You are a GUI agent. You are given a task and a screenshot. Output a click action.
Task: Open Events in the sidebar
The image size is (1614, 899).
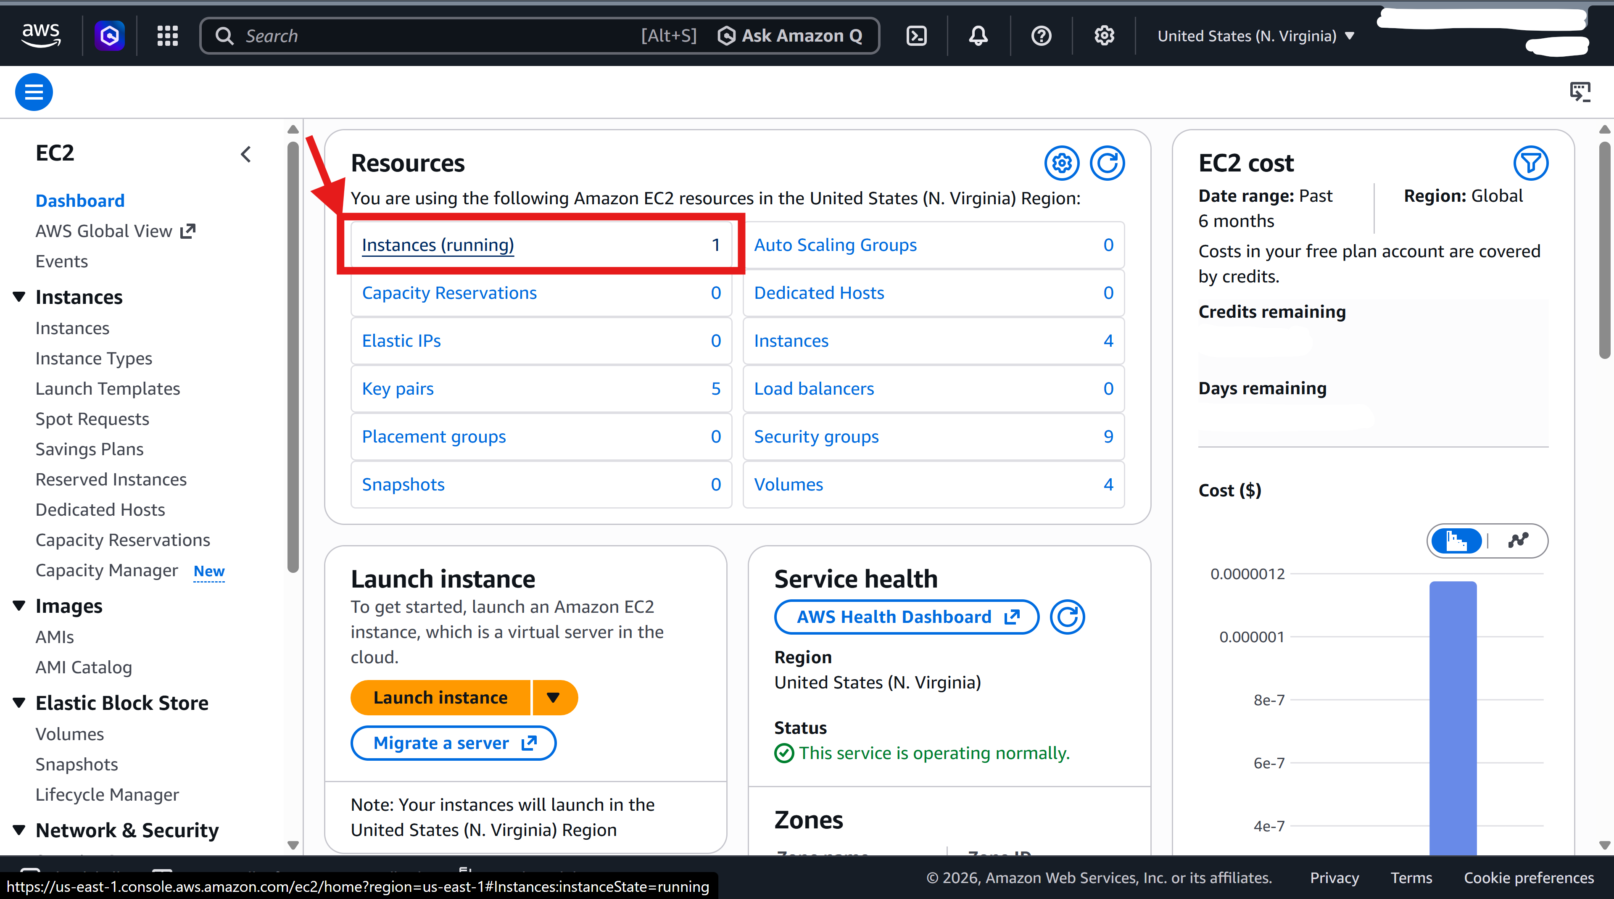tap(61, 261)
